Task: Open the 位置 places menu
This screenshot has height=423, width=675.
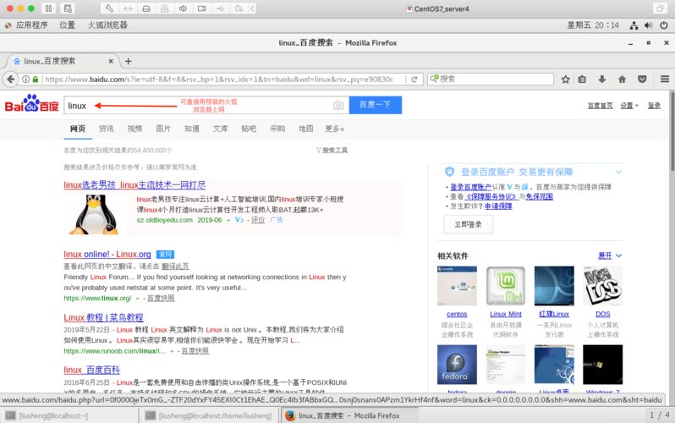Action: click(67, 25)
